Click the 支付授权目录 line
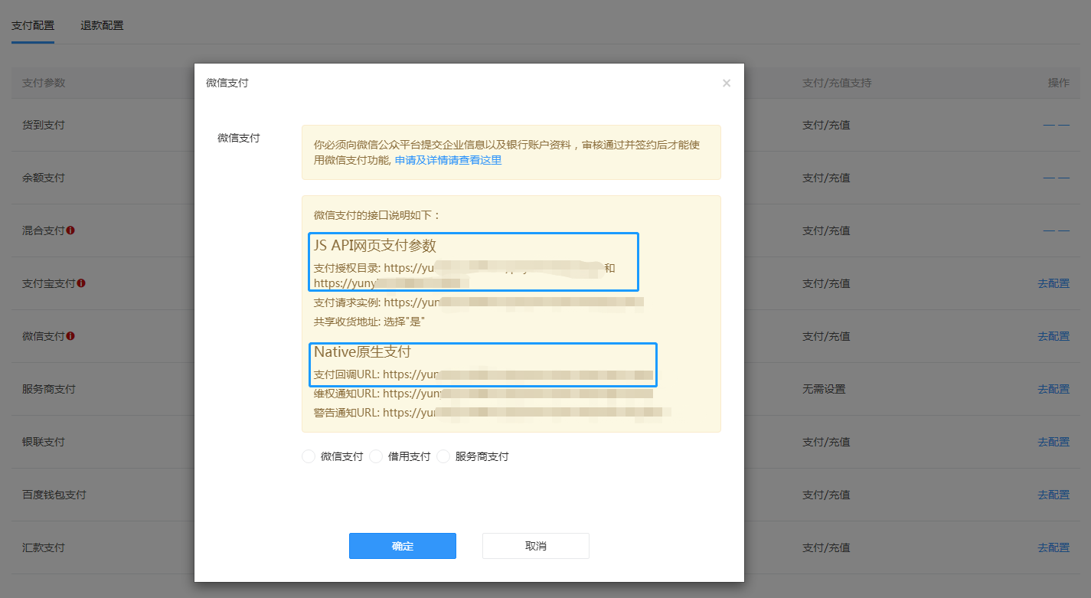Viewport: 1091px width, 598px height. point(465,276)
